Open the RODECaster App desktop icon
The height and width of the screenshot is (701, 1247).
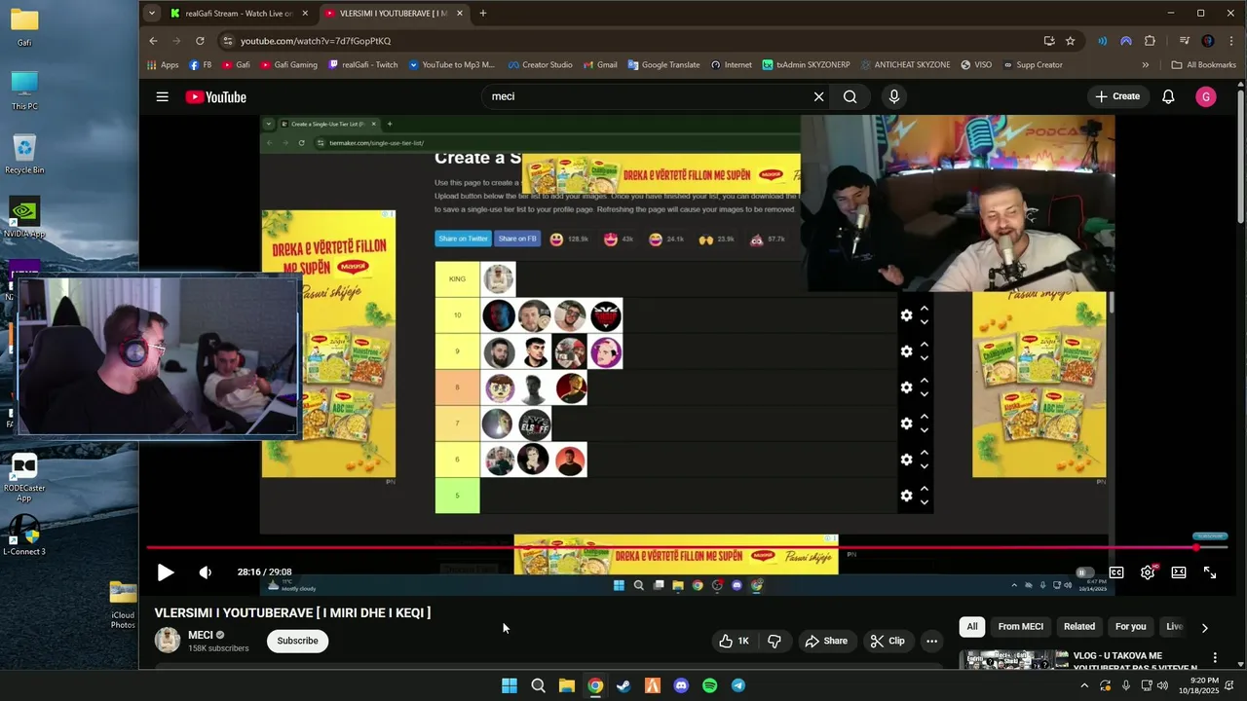click(x=24, y=477)
